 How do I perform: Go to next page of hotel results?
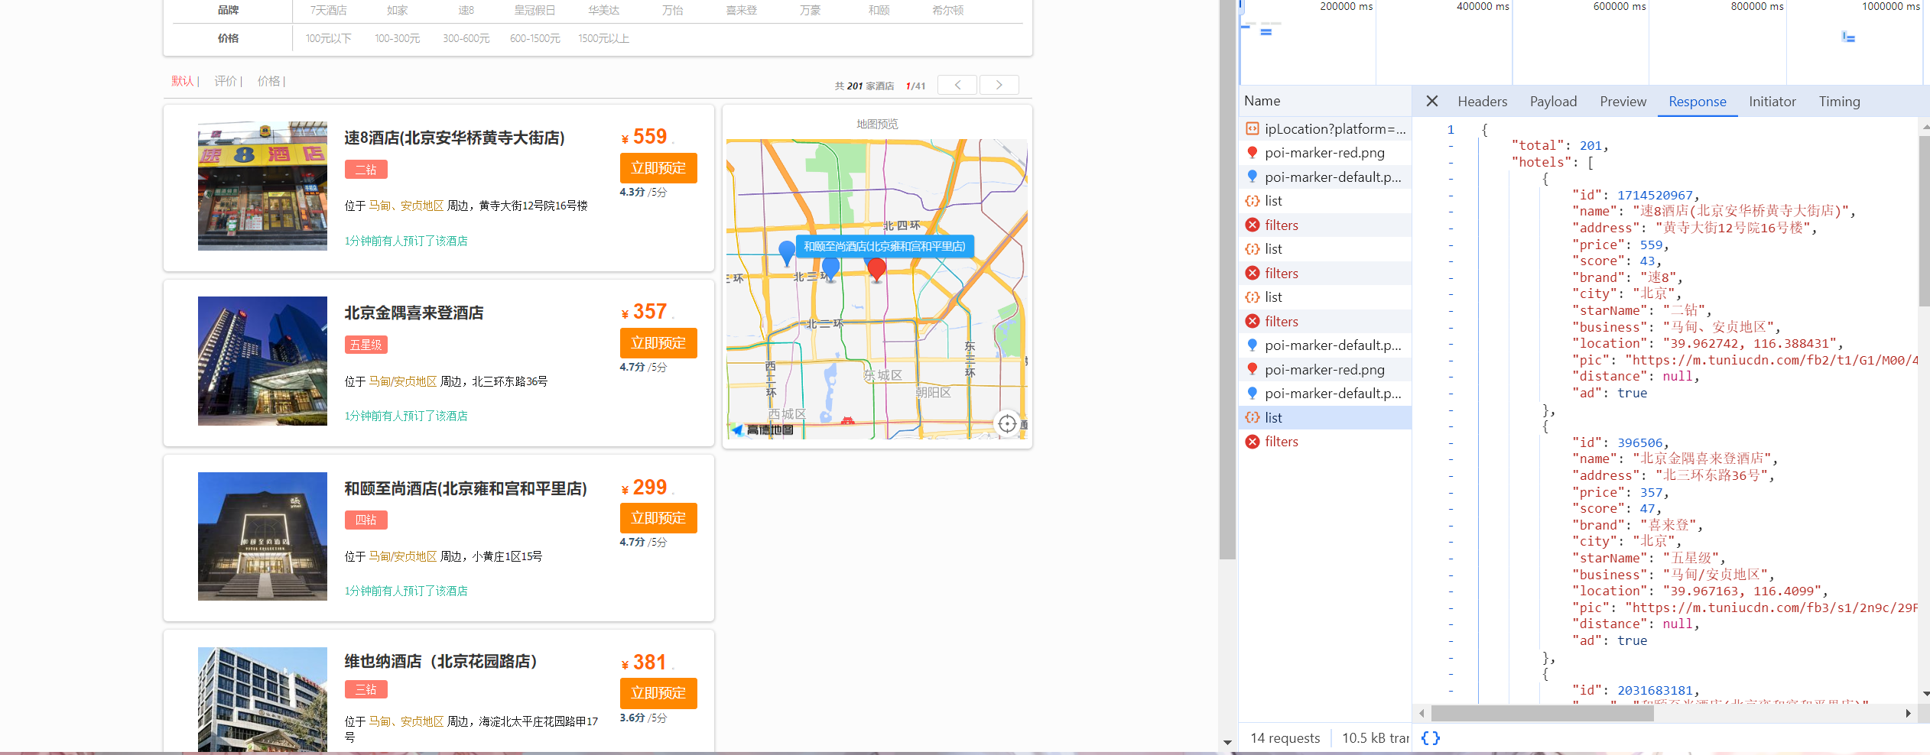999,85
